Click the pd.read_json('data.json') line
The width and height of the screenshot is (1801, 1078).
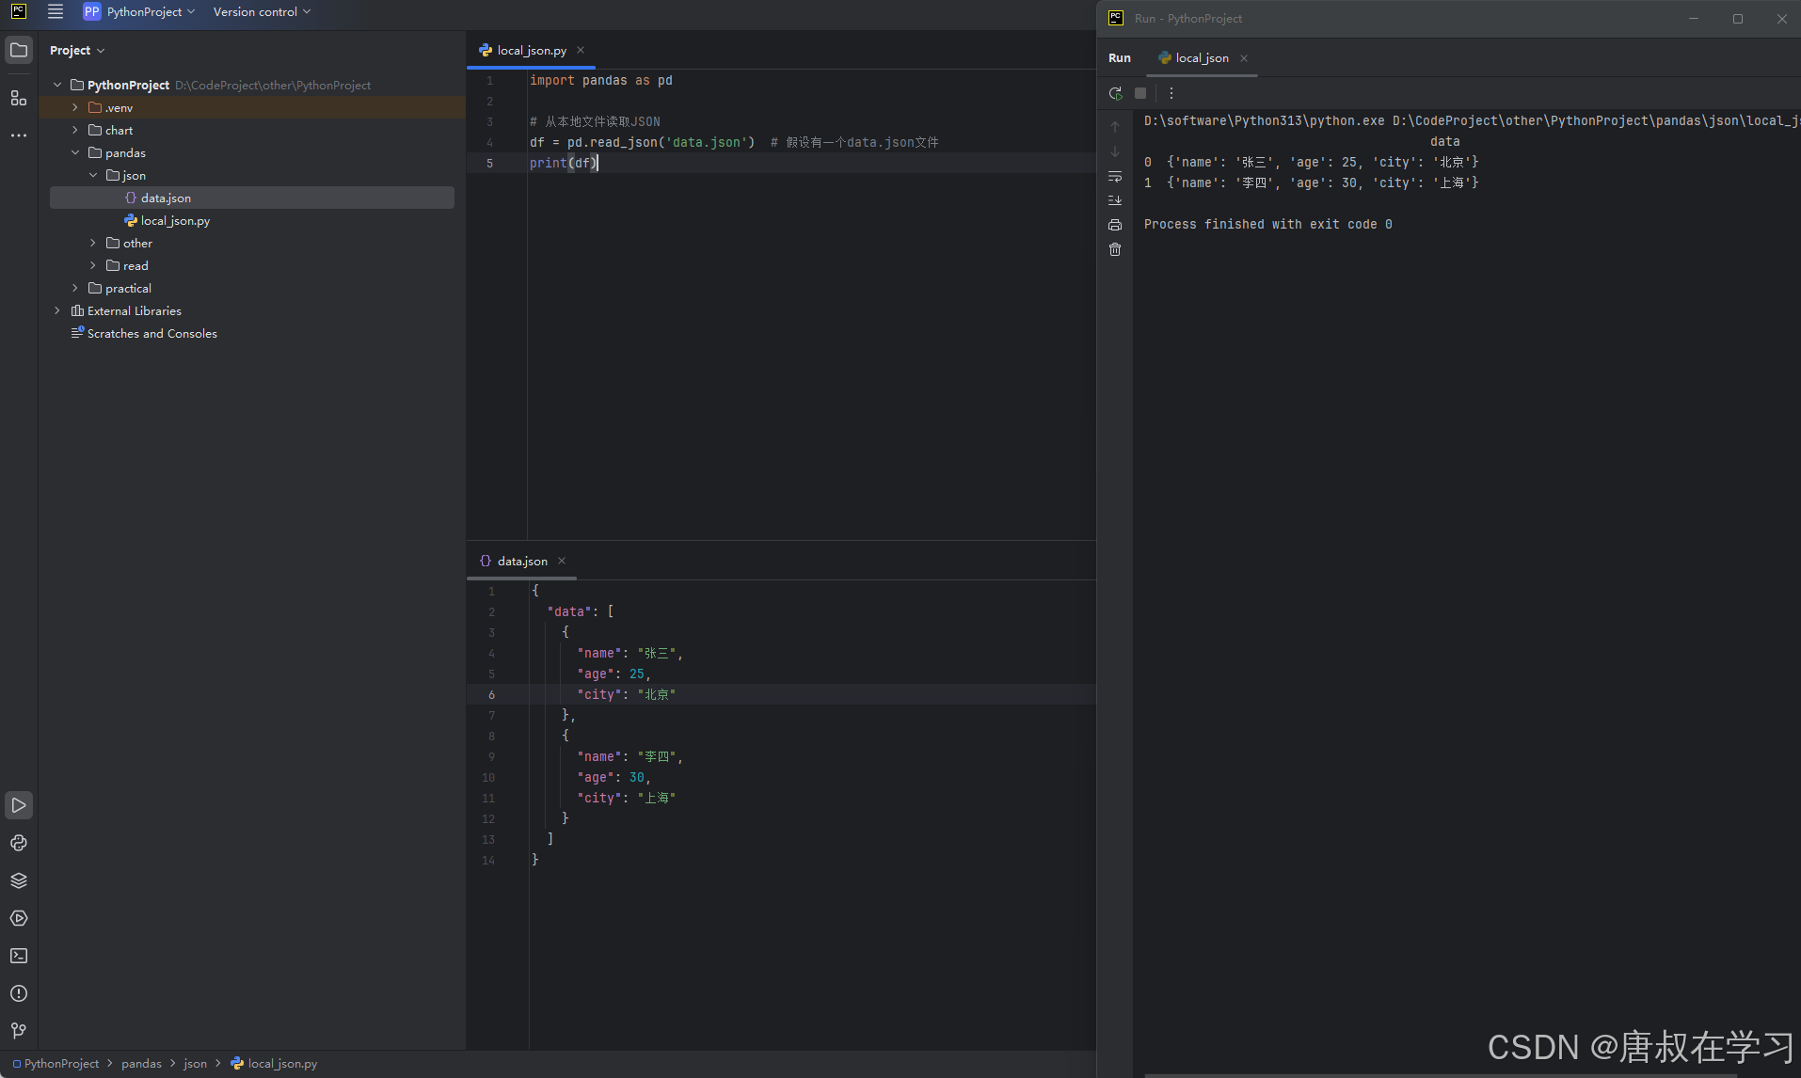tap(643, 142)
